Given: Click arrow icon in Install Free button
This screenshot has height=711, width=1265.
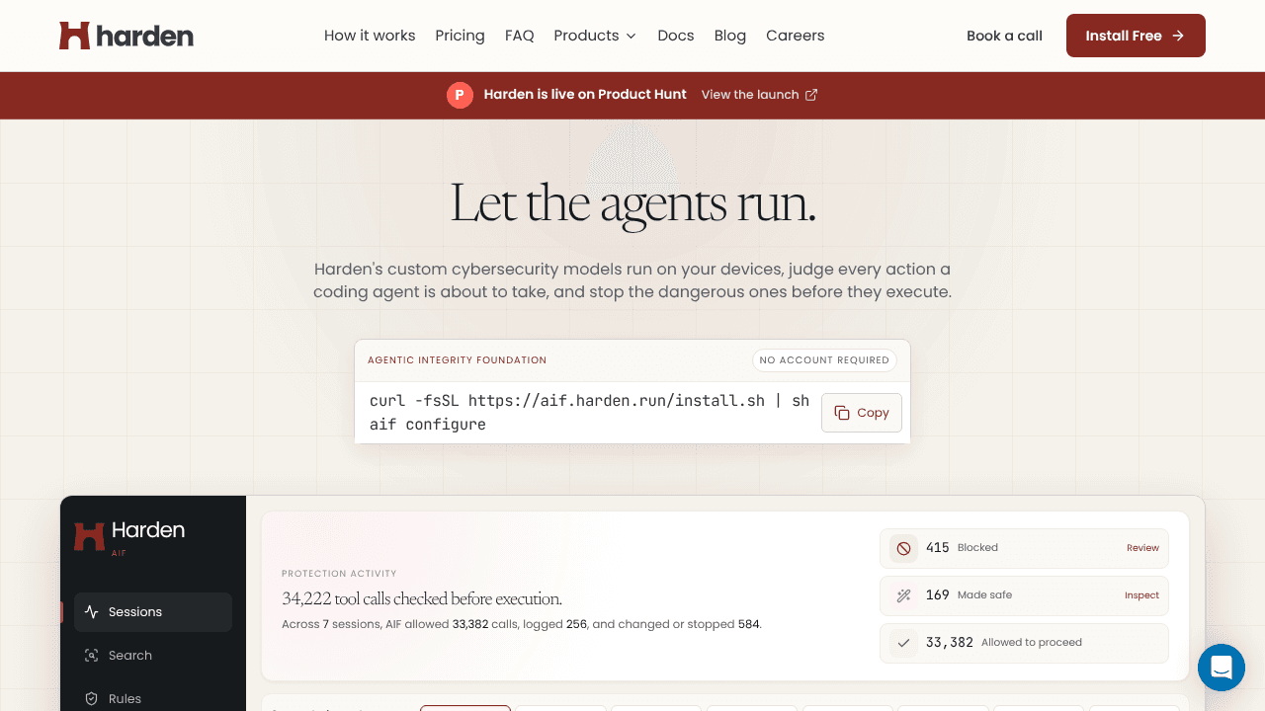Looking at the screenshot, I should click(x=1178, y=36).
